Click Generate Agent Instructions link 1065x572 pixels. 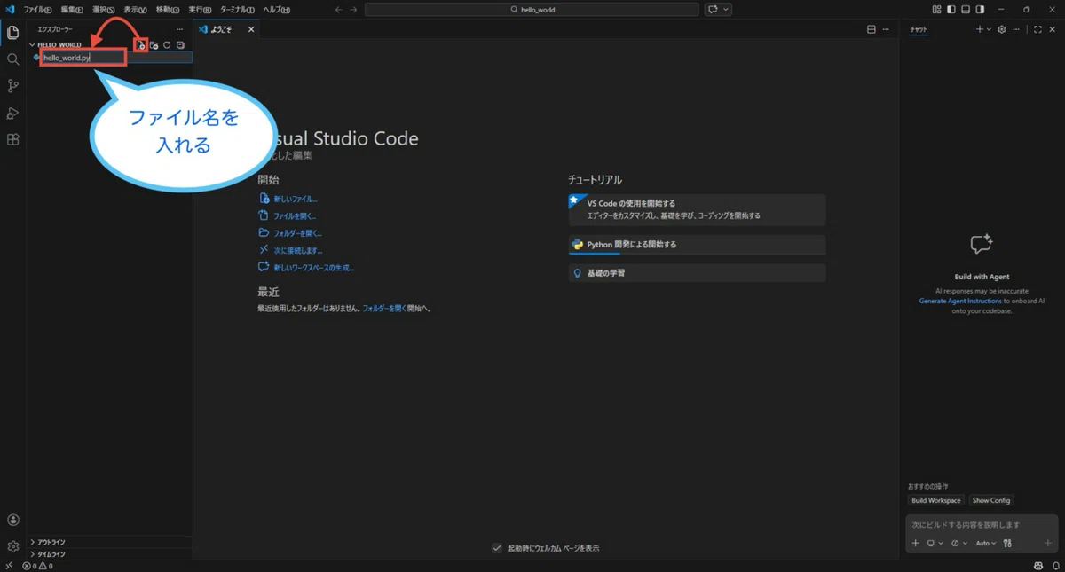point(960,302)
